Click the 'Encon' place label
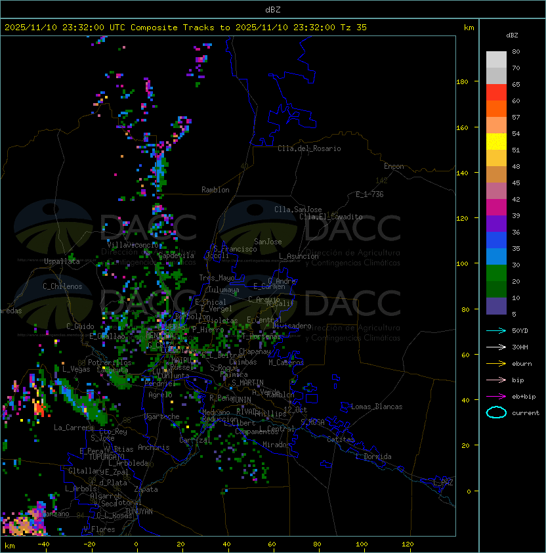The width and height of the screenshot is (546, 553). pyautogui.click(x=394, y=166)
